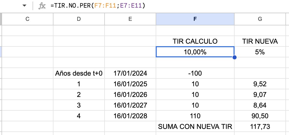Select the 8,64 cell

click(x=260, y=105)
